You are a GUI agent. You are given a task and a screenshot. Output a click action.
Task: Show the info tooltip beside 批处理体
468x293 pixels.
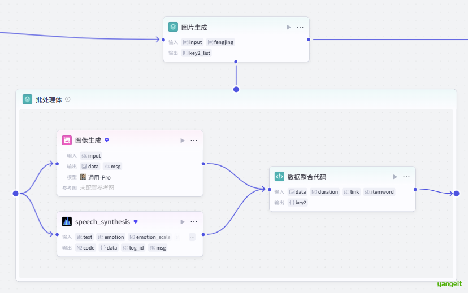pyautogui.click(x=68, y=99)
